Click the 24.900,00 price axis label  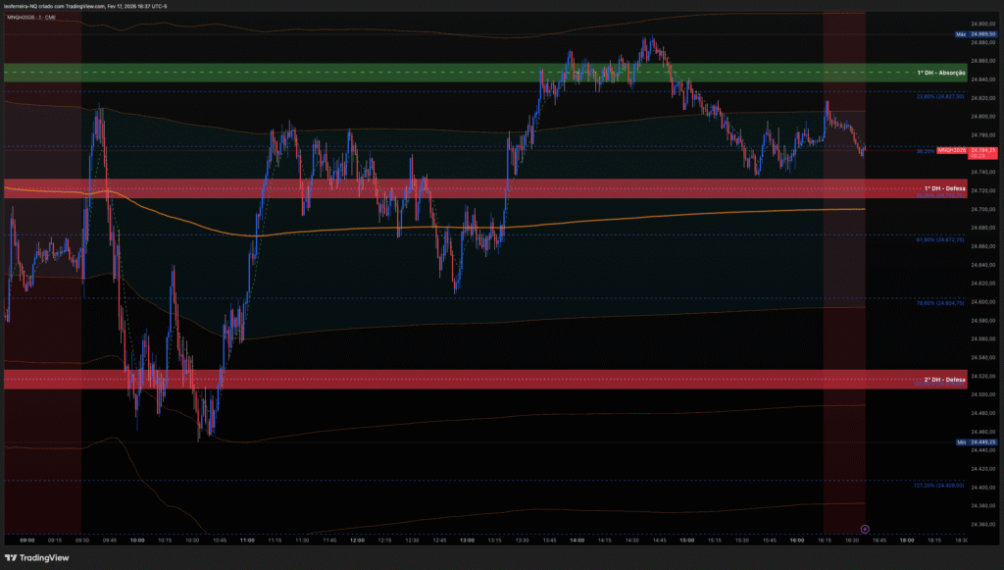point(982,24)
